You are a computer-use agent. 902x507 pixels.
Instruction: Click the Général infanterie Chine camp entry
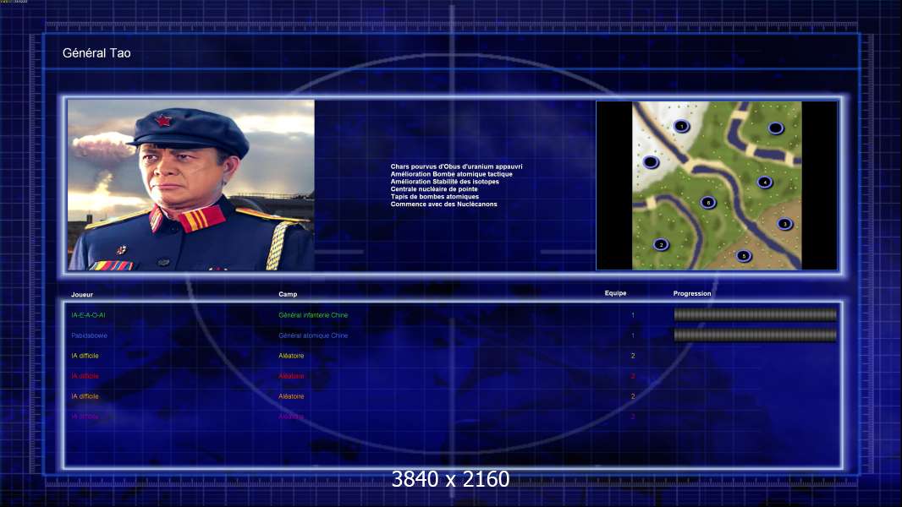pyautogui.click(x=313, y=315)
